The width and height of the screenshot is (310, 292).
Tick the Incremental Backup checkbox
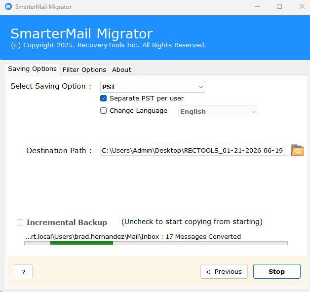click(20, 222)
